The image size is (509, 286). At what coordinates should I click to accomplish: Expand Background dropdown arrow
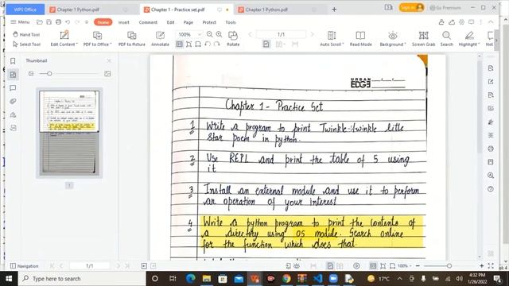(x=405, y=44)
